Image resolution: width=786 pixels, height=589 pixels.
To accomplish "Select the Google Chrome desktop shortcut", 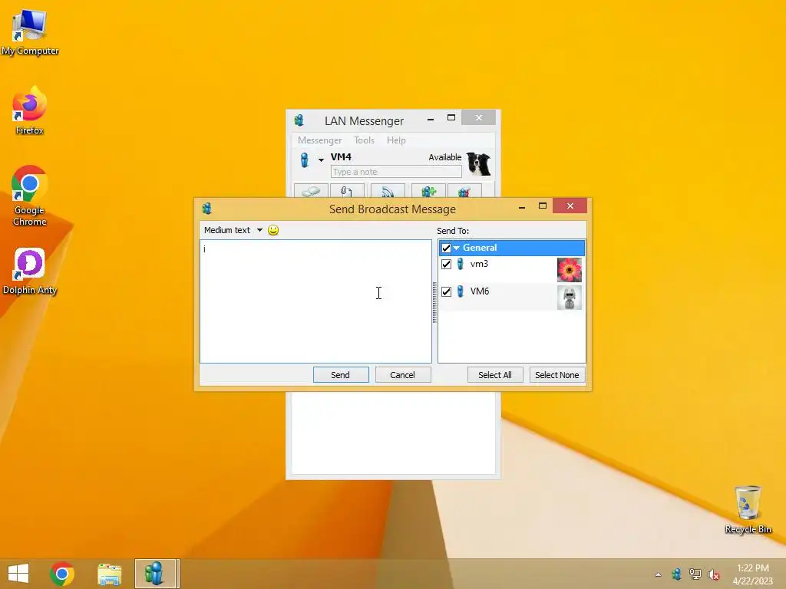I will click(30, 196).
